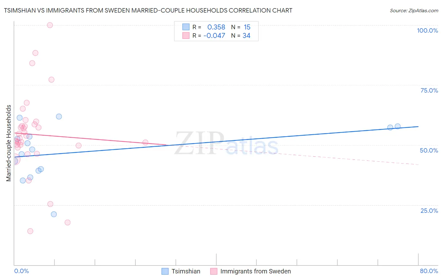Click the lowest pink data point near 14%
Screen dimensions: 442x280
[x=30, y=231]
